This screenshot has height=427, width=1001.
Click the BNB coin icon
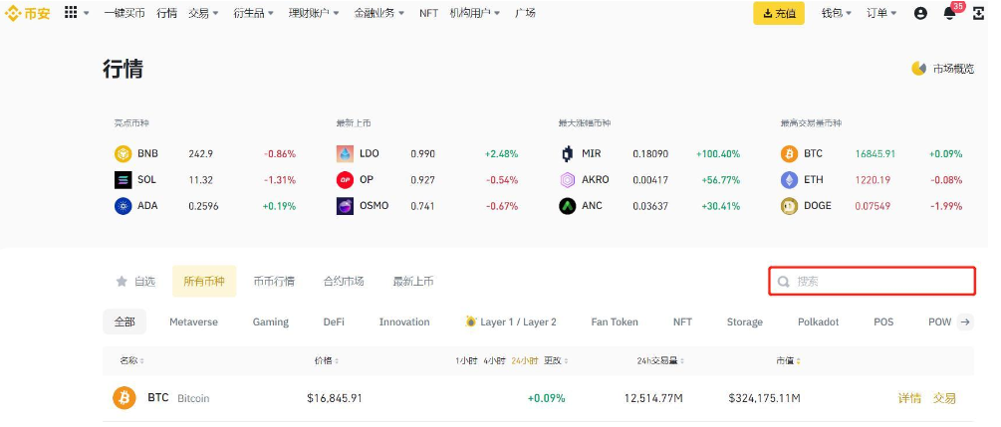pos(123,153)
